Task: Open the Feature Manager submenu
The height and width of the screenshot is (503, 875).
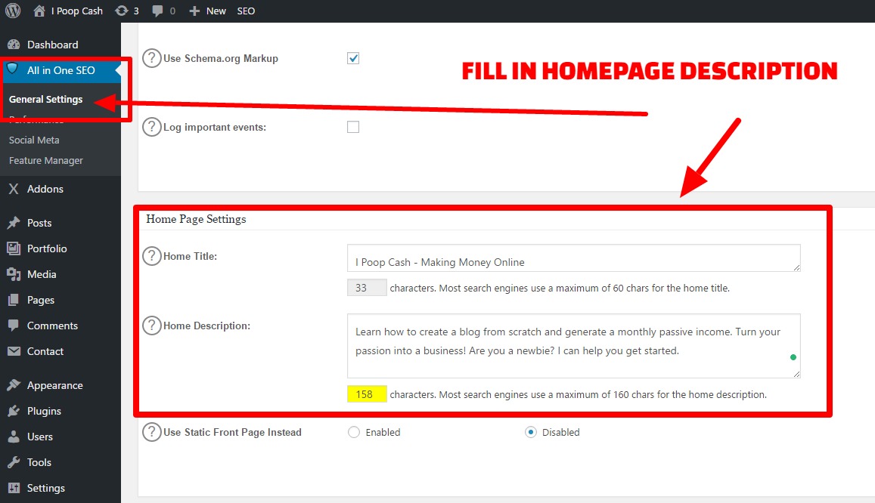Action: [46, 160]
